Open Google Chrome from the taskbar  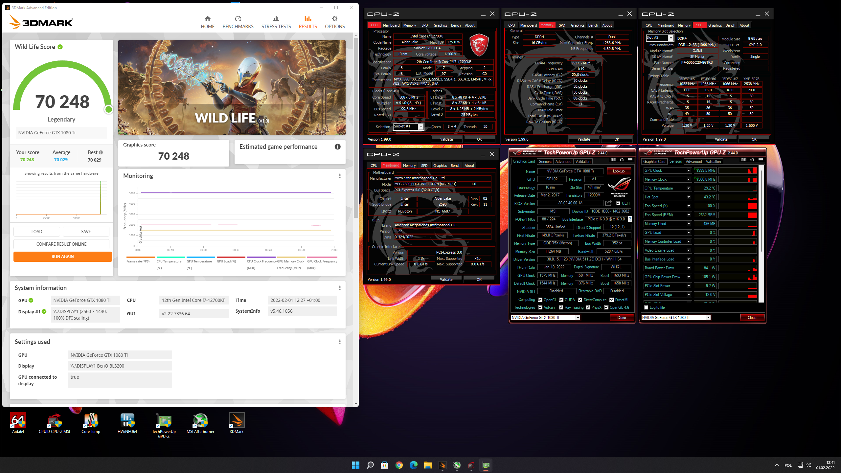pyautogui.click(x=399, y=465)
